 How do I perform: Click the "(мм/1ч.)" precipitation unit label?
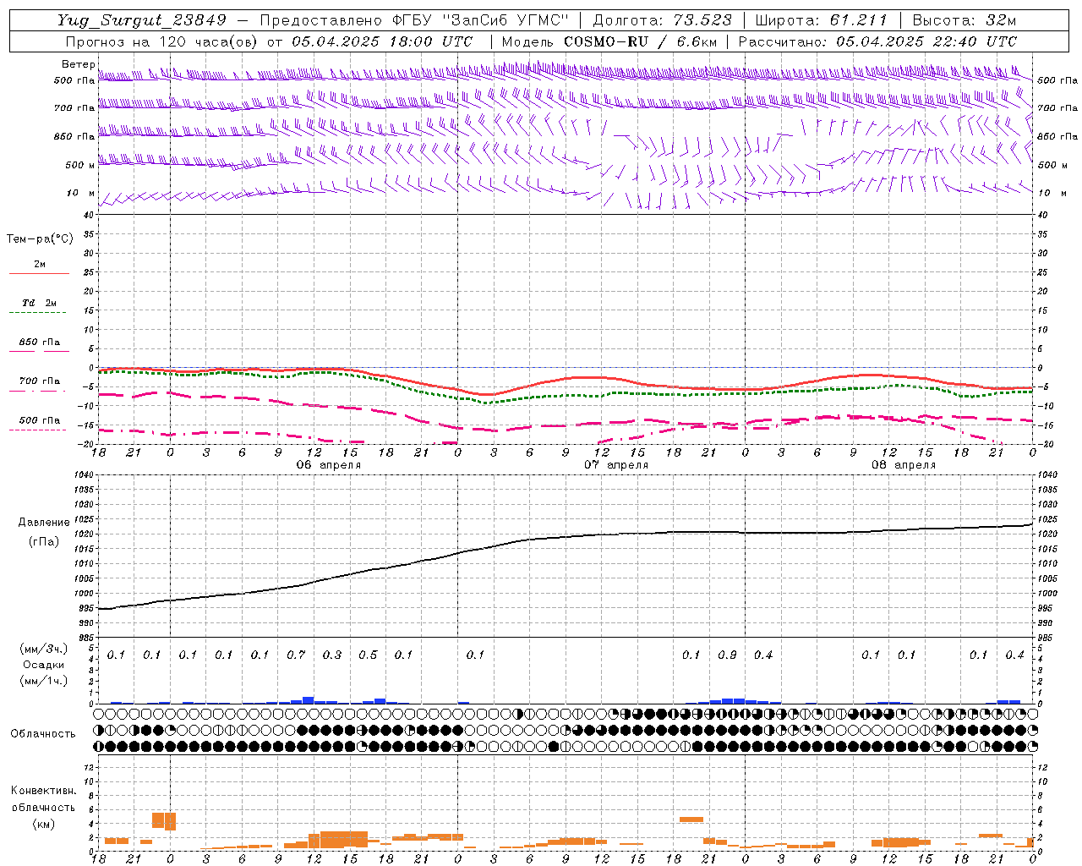pos(43,681)
